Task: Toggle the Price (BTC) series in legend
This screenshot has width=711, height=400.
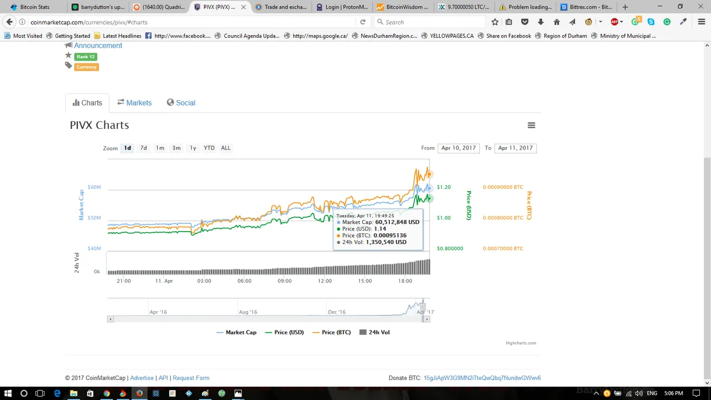Action: click(332, 332)
